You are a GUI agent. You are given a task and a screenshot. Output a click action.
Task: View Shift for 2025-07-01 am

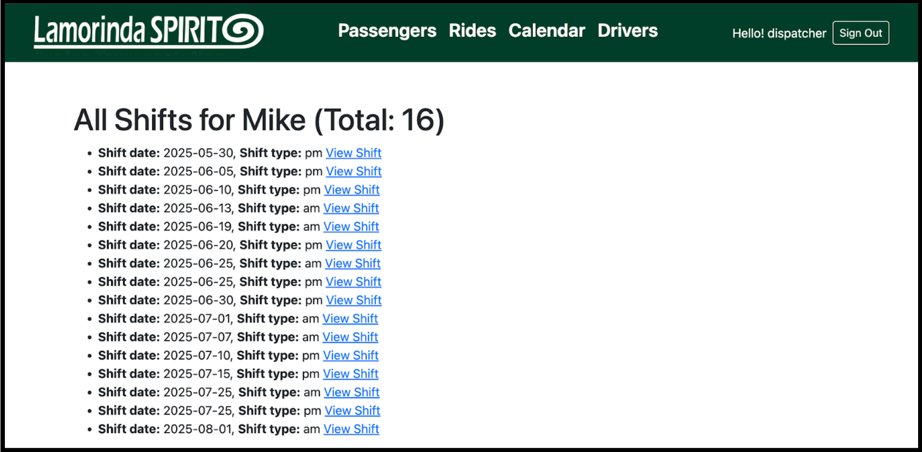tap(350, 319)
